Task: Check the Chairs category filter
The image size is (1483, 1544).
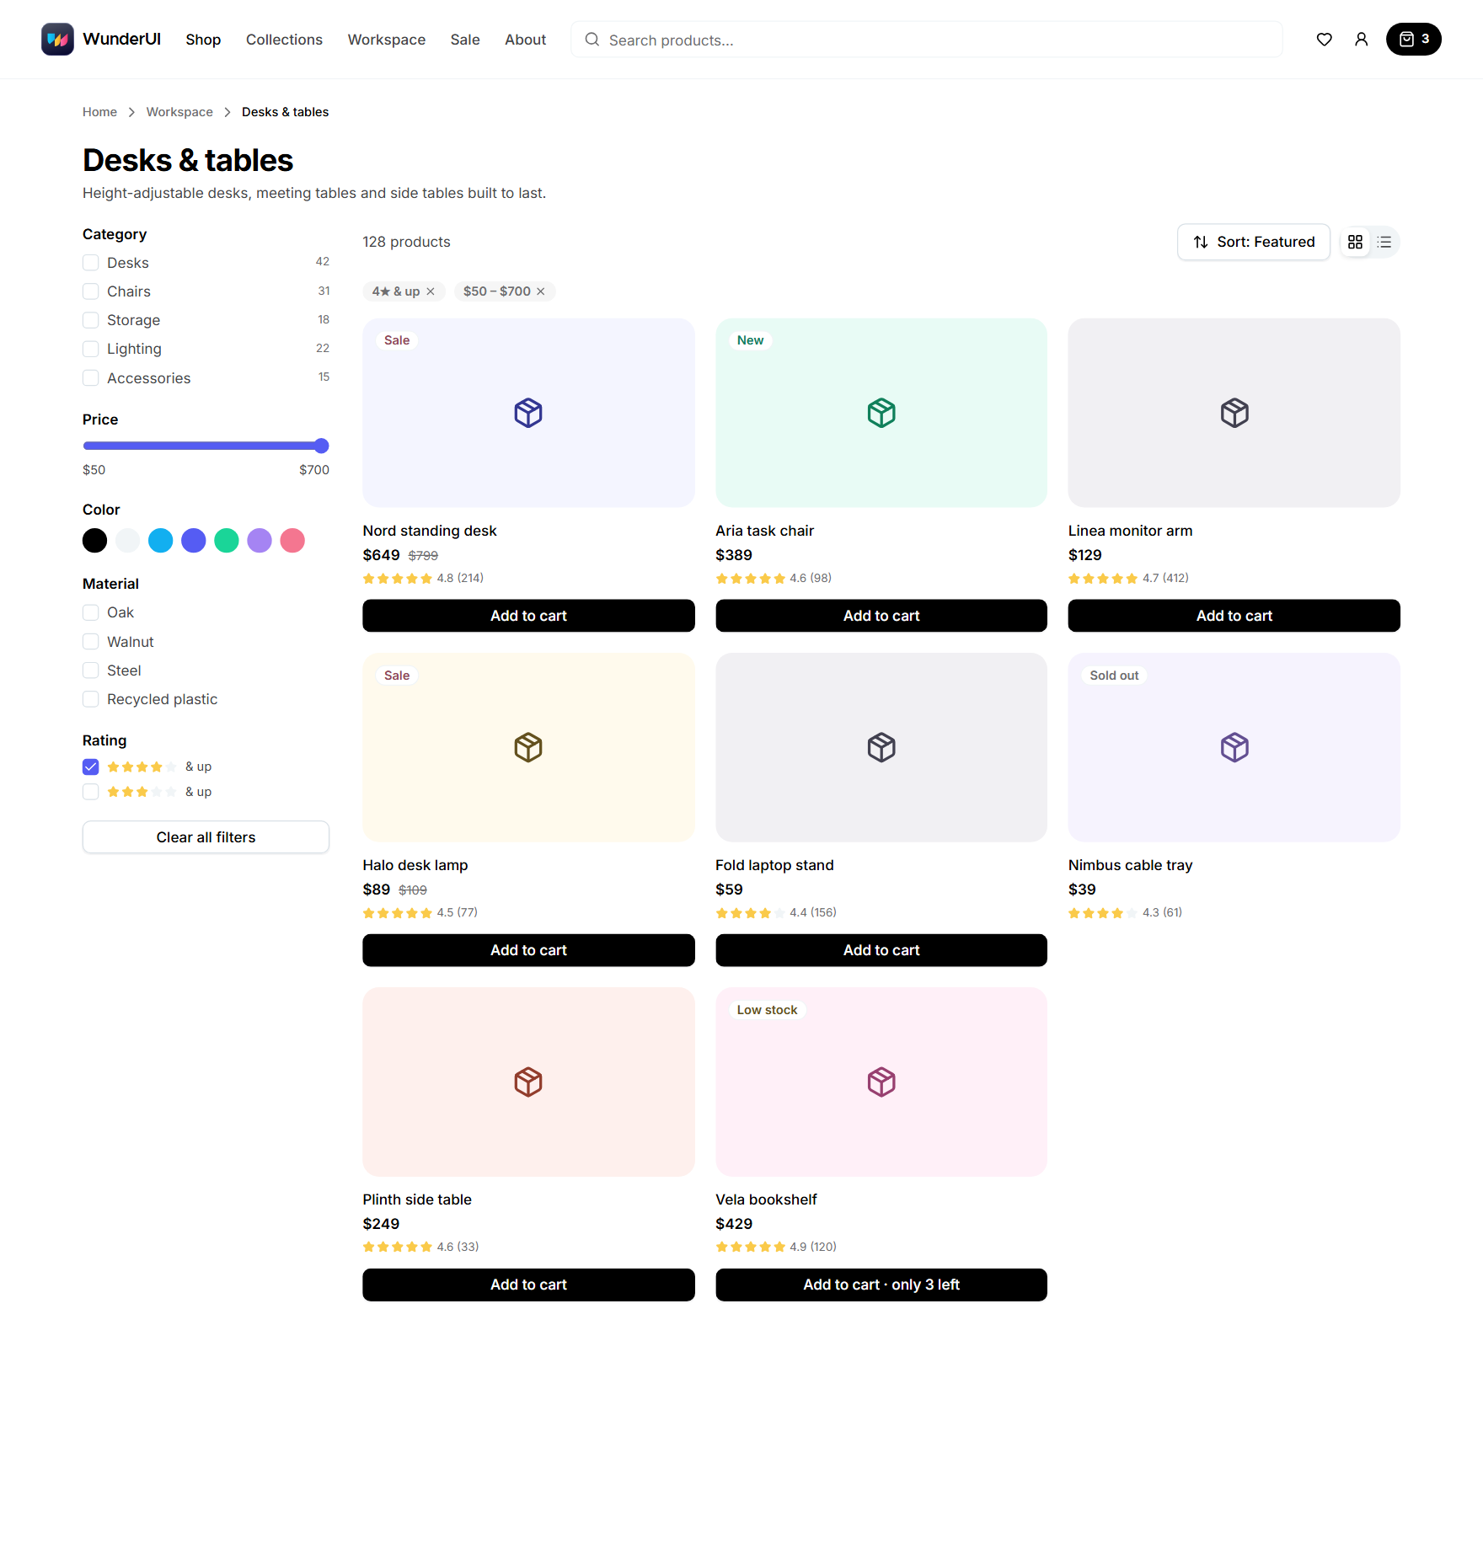Action: coord(91,291)
